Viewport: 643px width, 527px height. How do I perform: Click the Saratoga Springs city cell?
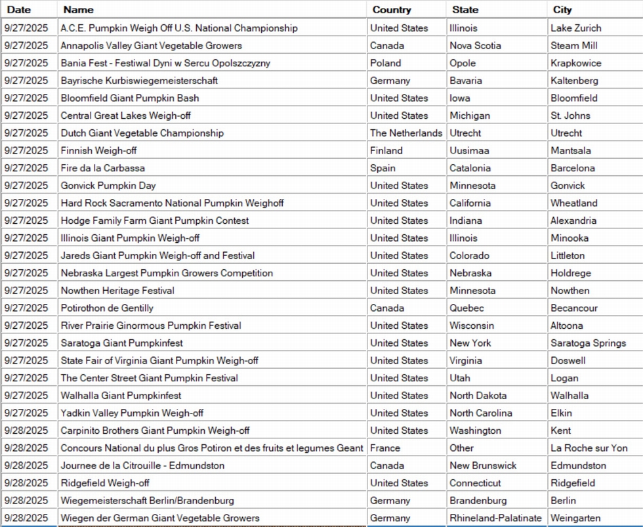click(x=588, y=343)
